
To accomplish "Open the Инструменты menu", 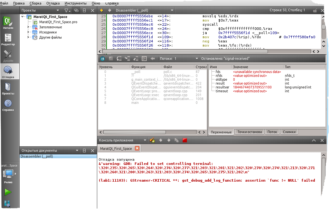I will pyautogui.click(x=76, y=3).
